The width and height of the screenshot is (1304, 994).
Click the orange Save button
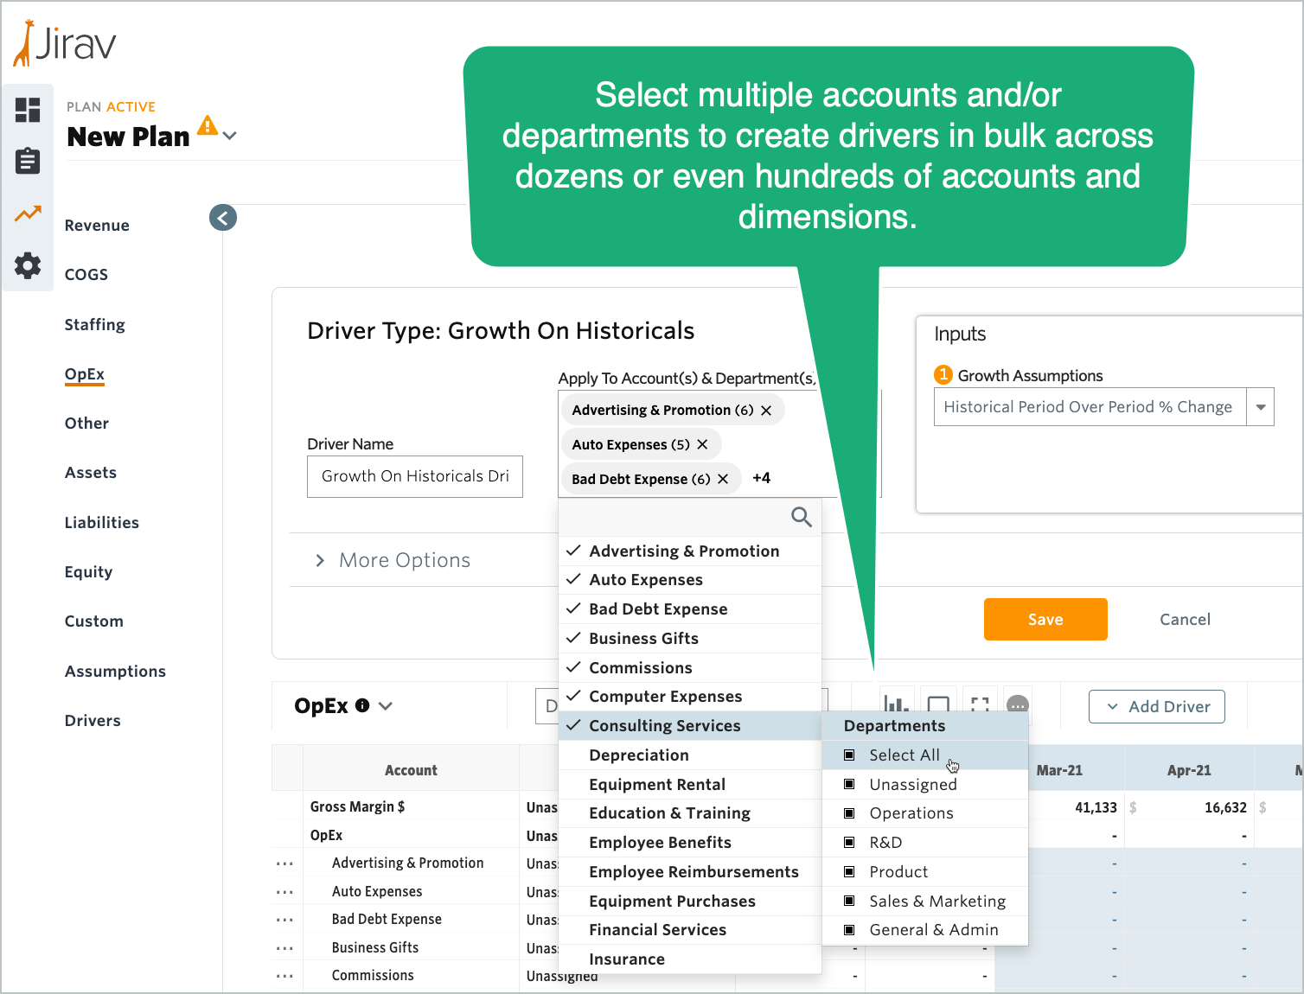click(x=1045, y=619)
